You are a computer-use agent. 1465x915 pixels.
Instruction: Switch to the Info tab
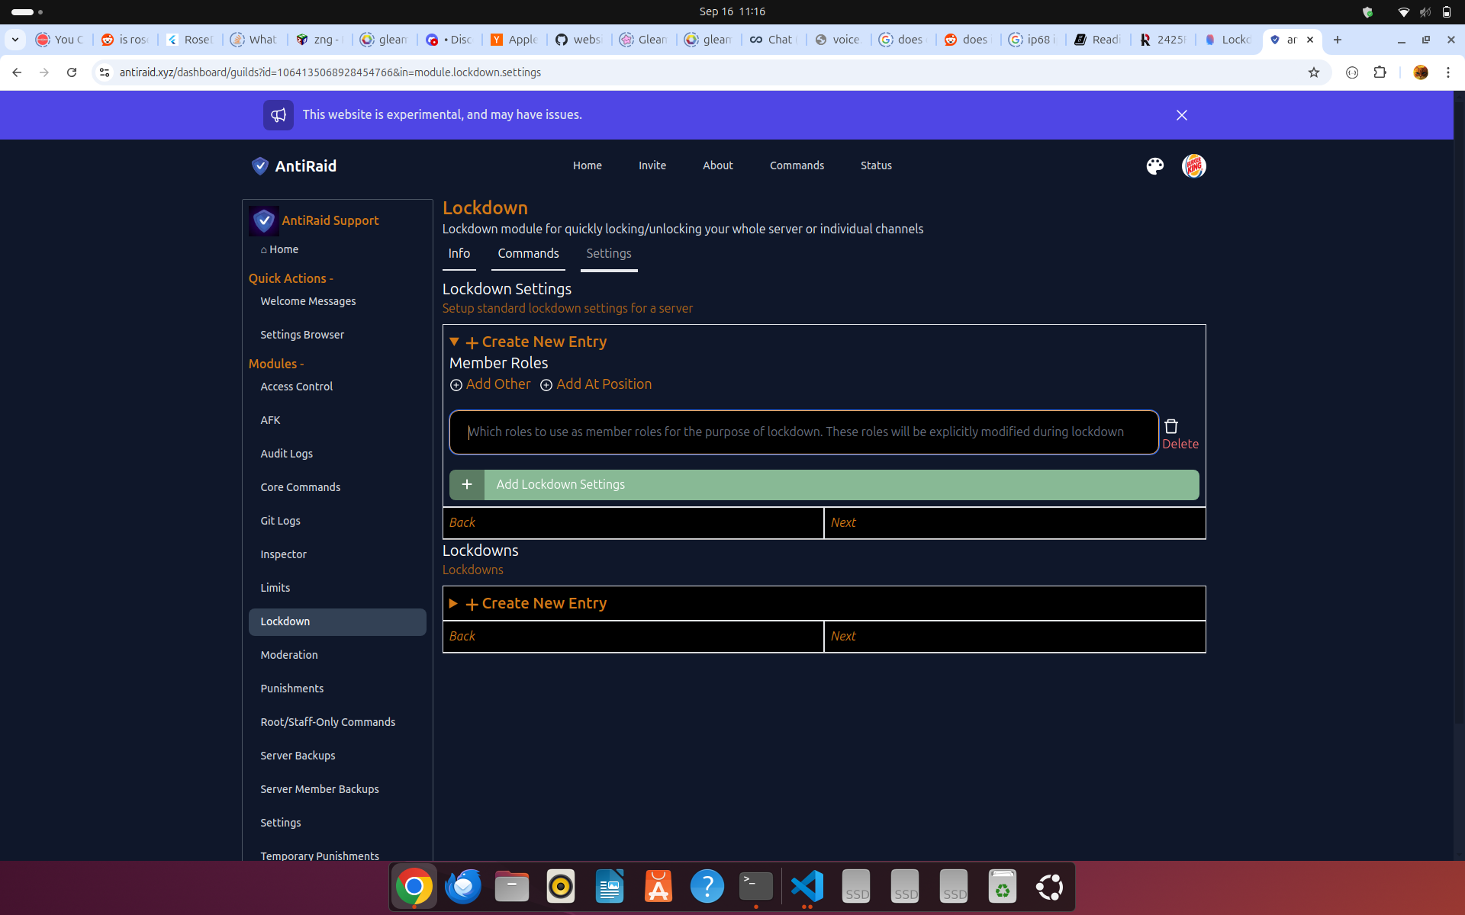459,254
